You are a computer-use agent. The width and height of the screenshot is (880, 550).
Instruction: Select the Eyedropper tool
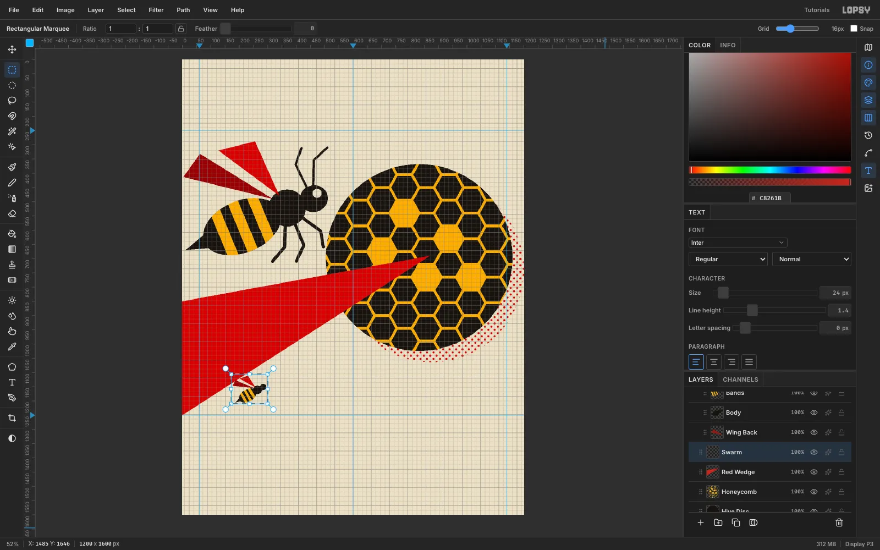pos(12,346)
